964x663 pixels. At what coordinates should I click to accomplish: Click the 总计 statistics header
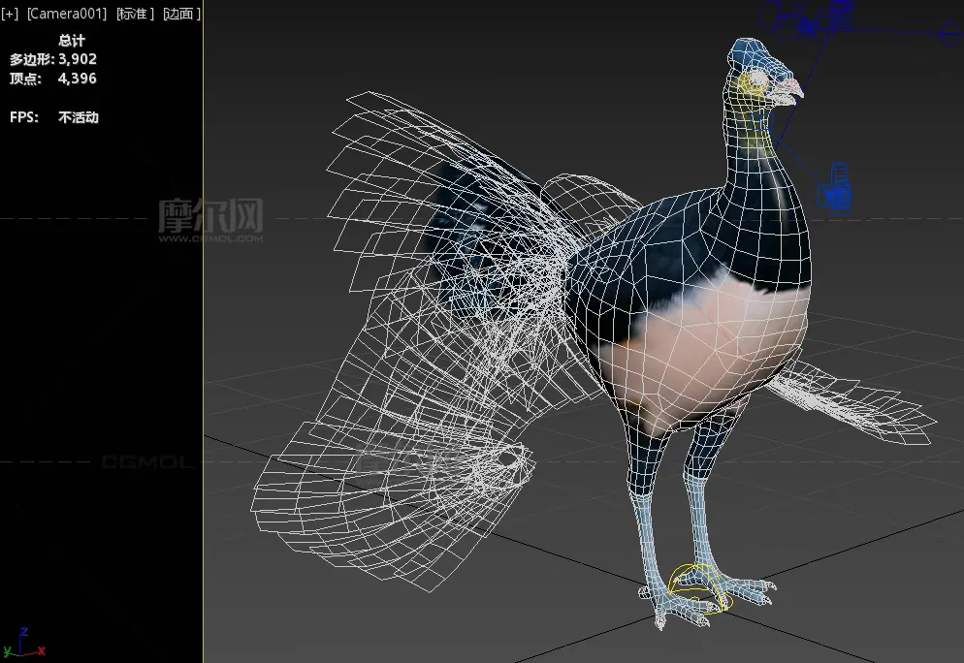click(72, 41)
